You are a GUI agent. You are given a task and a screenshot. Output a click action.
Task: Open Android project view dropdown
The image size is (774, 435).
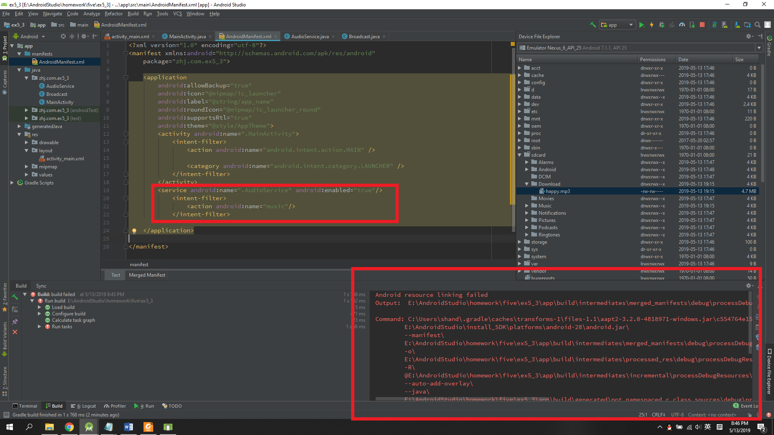coord(29,36)
